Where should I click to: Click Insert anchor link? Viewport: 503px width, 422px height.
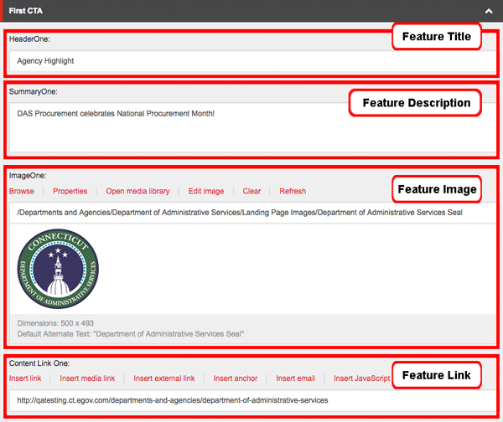pyautogui.click(x=235, y=378)
